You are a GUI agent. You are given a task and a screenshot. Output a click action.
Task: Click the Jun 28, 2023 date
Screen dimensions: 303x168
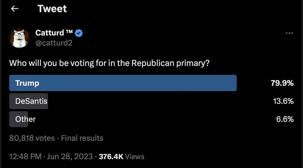click(x=70, y=156)
